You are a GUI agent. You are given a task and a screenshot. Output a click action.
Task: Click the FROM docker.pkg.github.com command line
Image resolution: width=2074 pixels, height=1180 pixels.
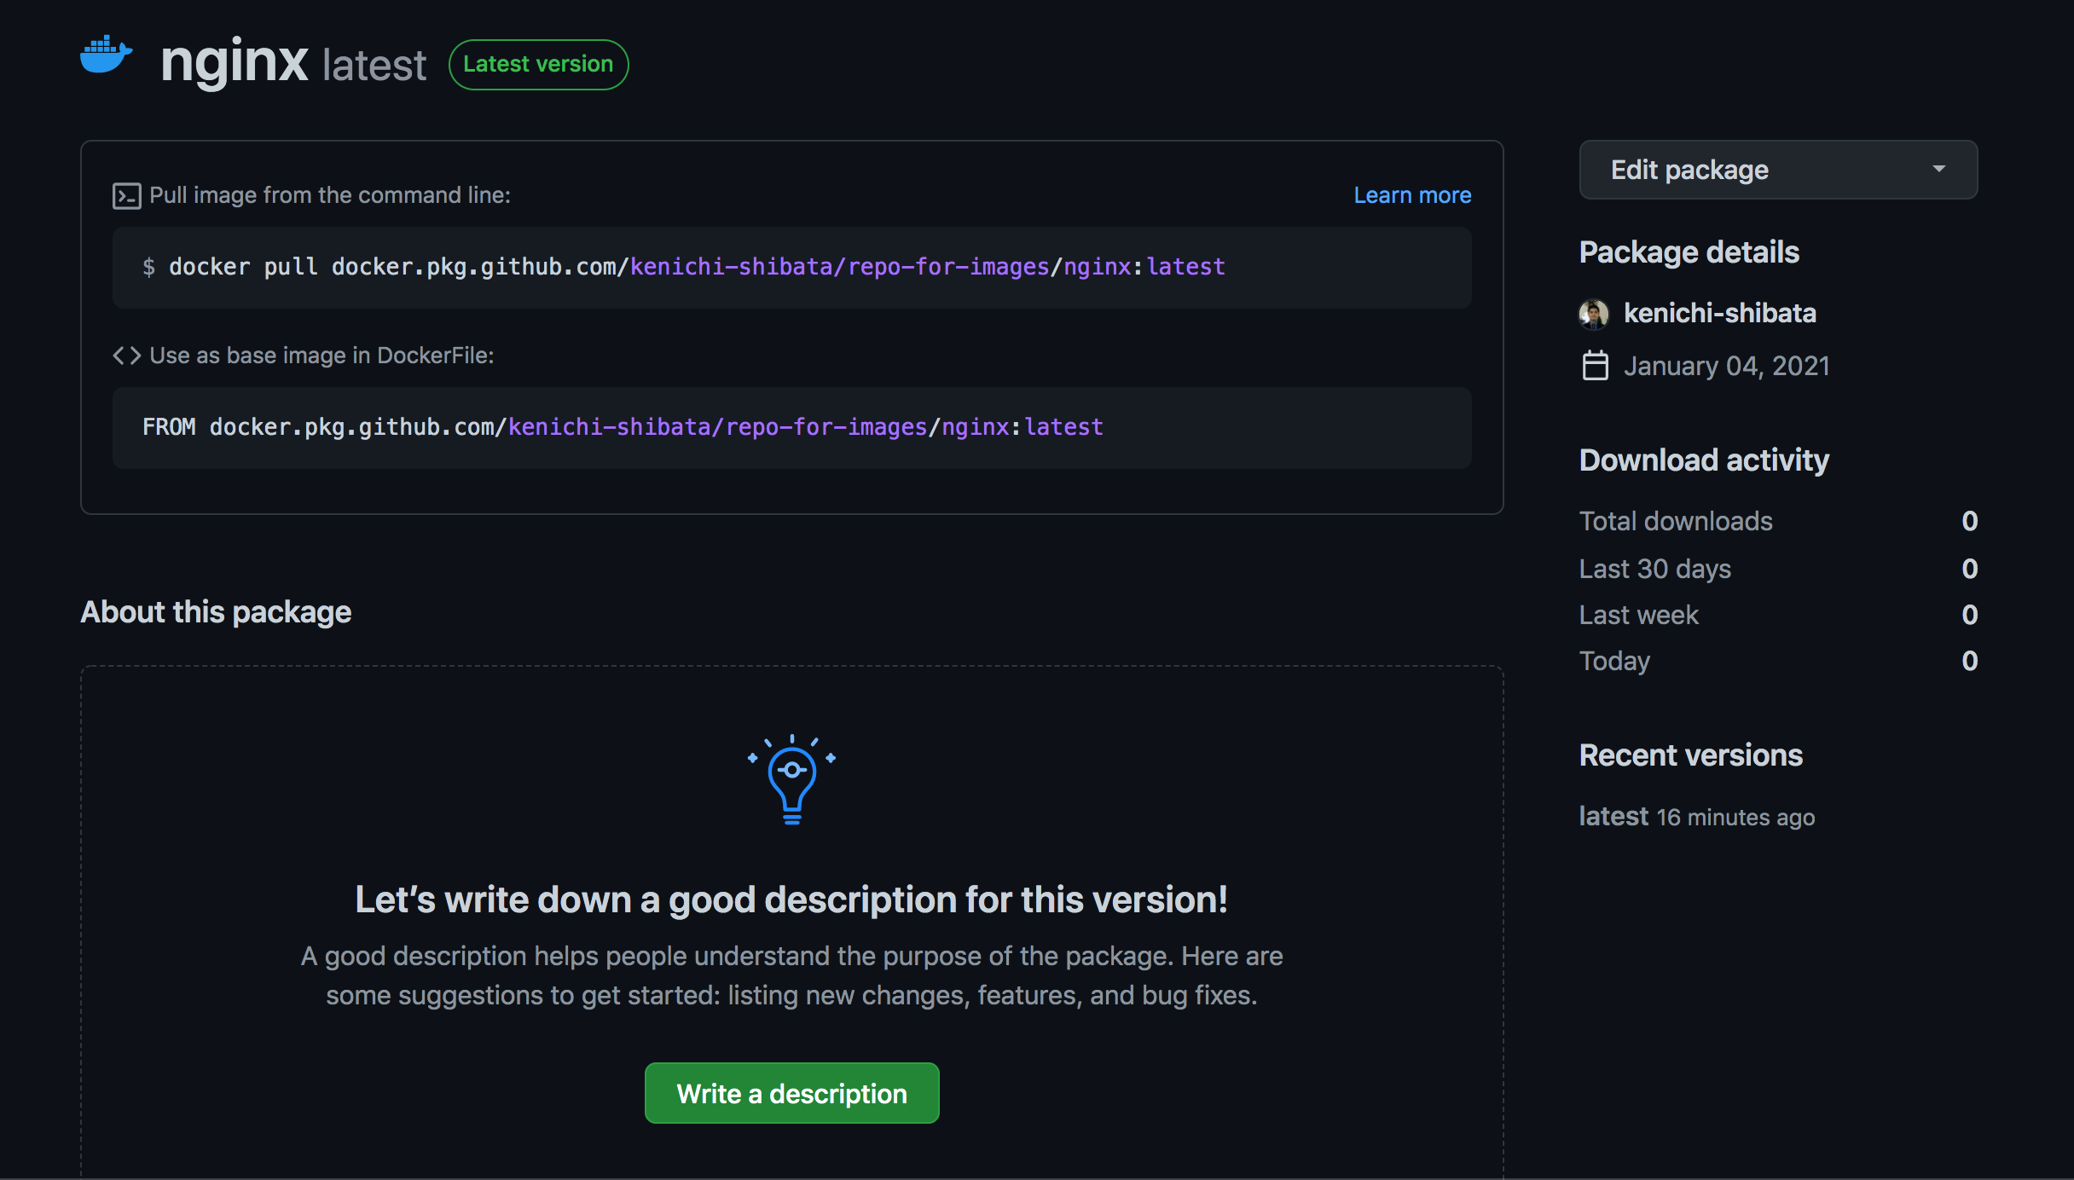623,427
